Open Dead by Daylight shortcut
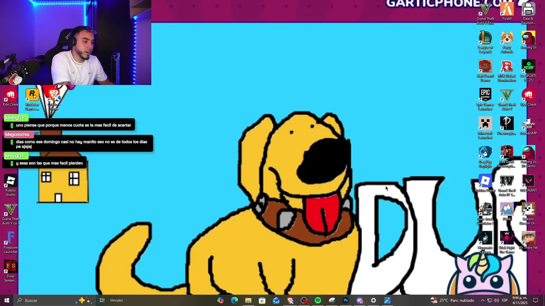Viewport: 545px width, 306px height. pyautogui.click(x=485, y=156)
